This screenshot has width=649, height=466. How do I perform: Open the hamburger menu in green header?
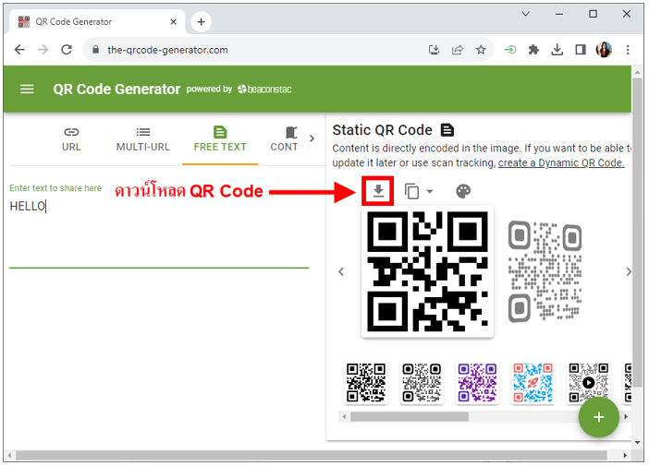pos(27,90)
